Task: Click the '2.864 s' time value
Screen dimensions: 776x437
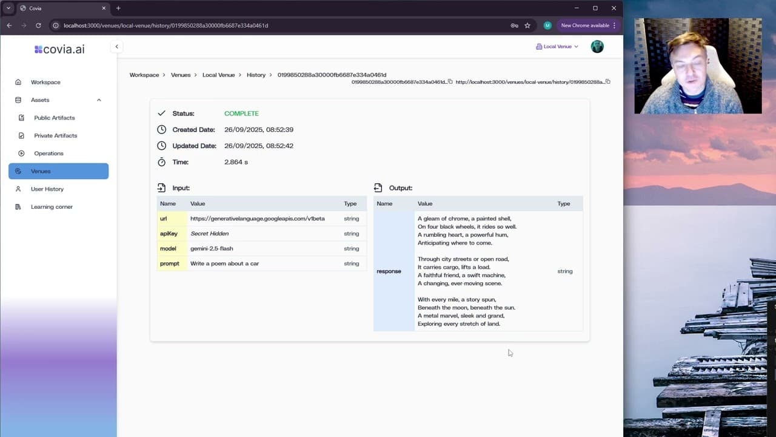Action: [x=236, y=162]
